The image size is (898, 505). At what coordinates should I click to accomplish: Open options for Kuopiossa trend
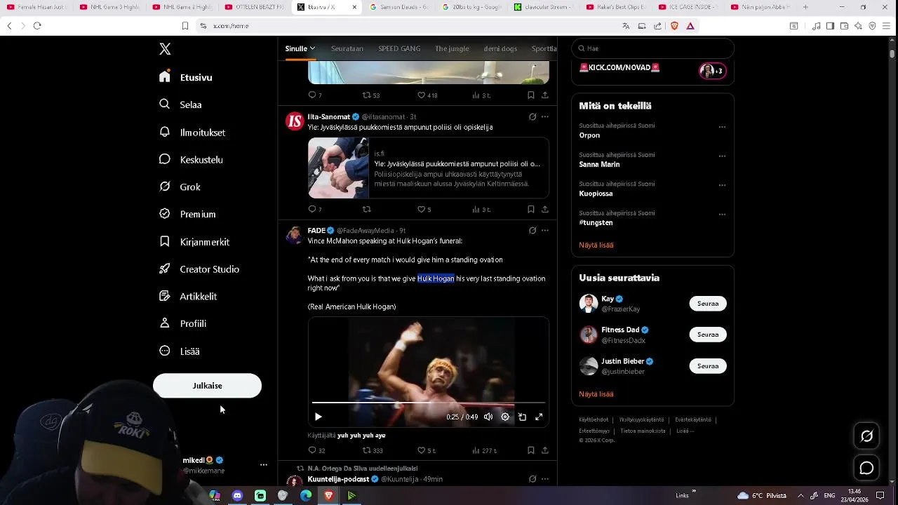722,185
